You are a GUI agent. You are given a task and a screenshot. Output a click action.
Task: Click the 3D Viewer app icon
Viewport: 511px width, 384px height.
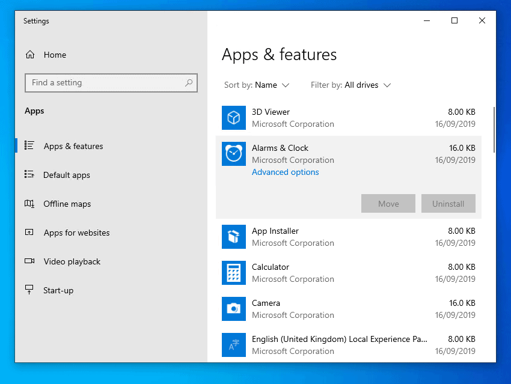coord(234,118)
